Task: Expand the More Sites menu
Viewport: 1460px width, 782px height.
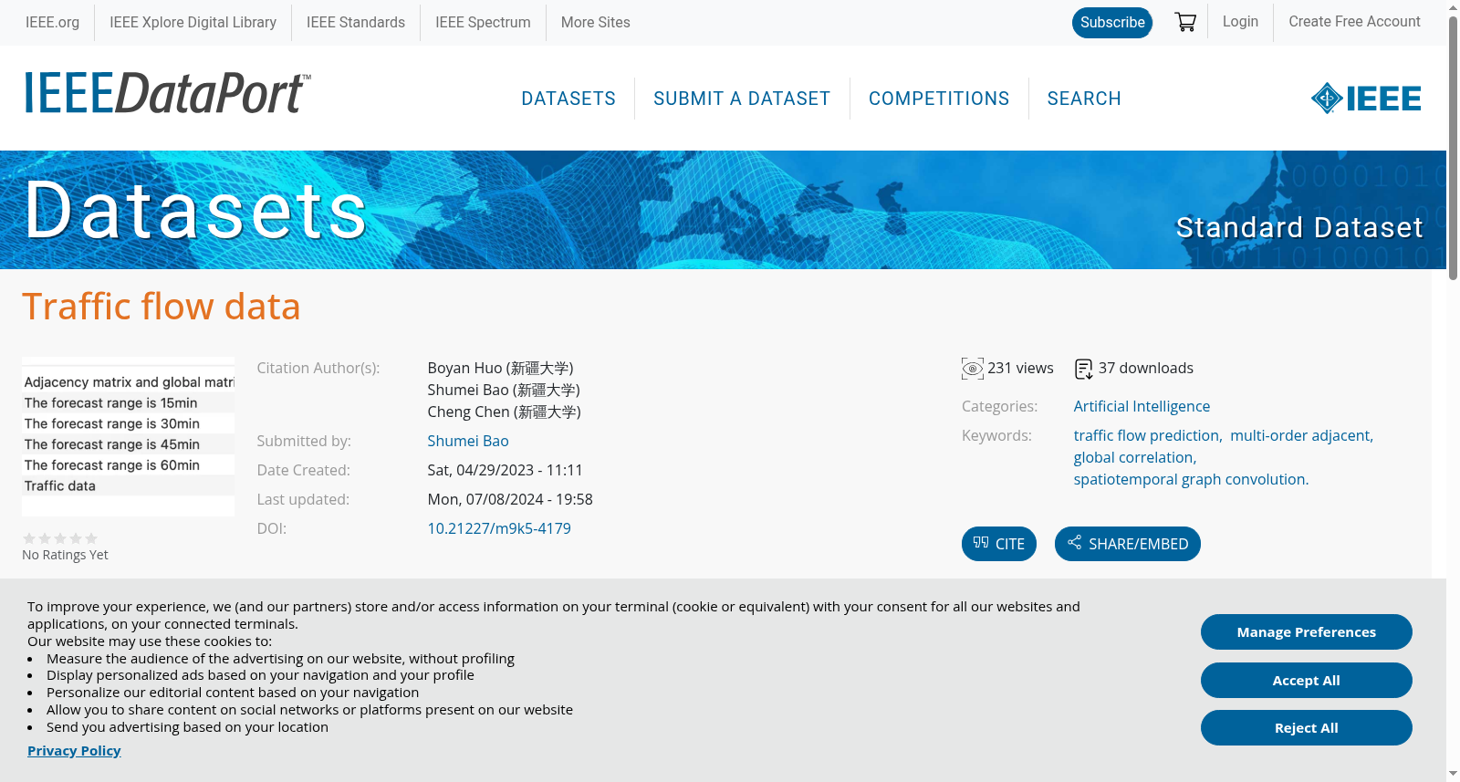Action: [596, 23]
